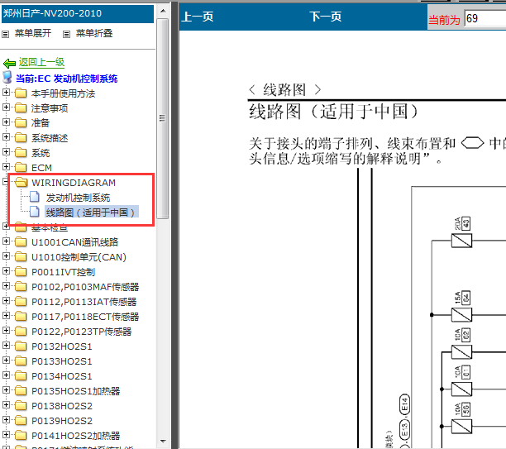Select the P0117,P0118ECT传感器 tree item

point(85,317)
